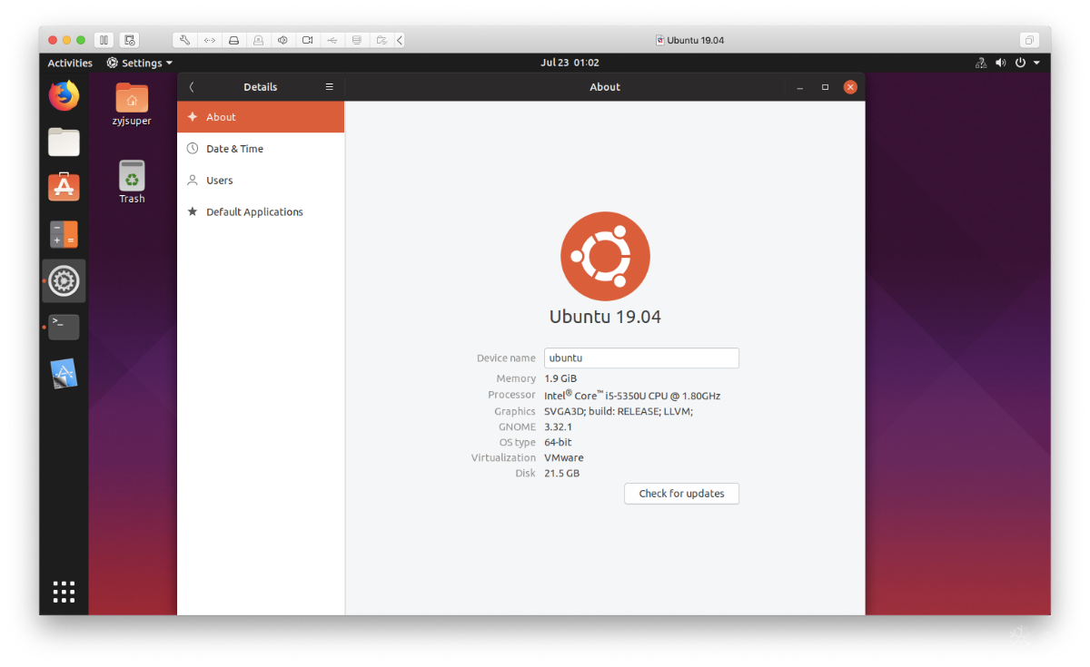Viewport: 1090px width, 667px height.
Task: Select Users in the sidebar
Action: pos(261,181)
